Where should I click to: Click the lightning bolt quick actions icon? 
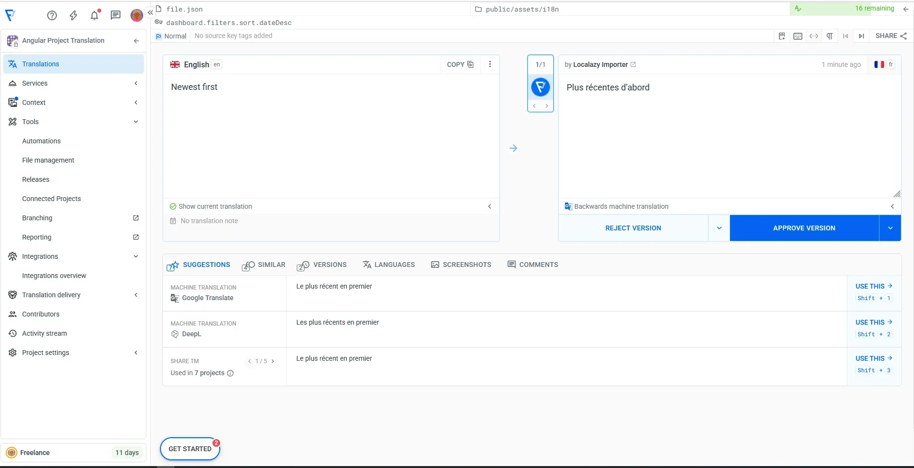73,15
